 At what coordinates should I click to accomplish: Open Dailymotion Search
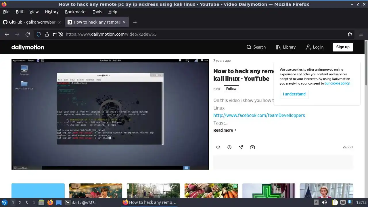(x=256, y=47)
